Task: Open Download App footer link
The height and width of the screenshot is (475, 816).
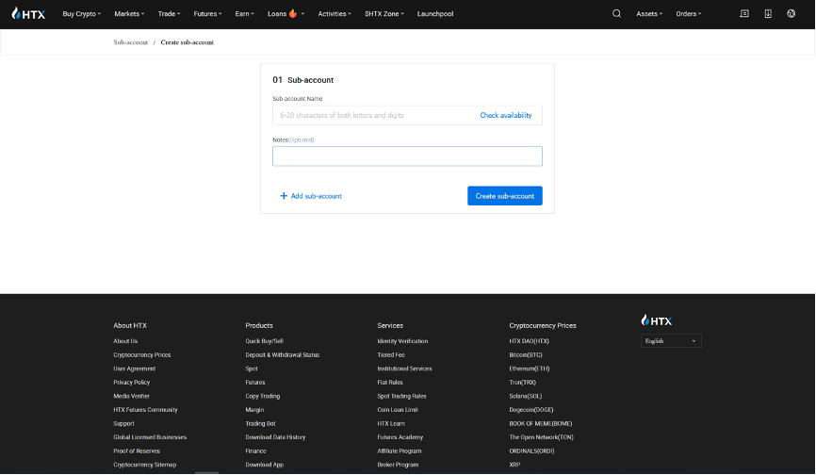Action: click(265, 465)
